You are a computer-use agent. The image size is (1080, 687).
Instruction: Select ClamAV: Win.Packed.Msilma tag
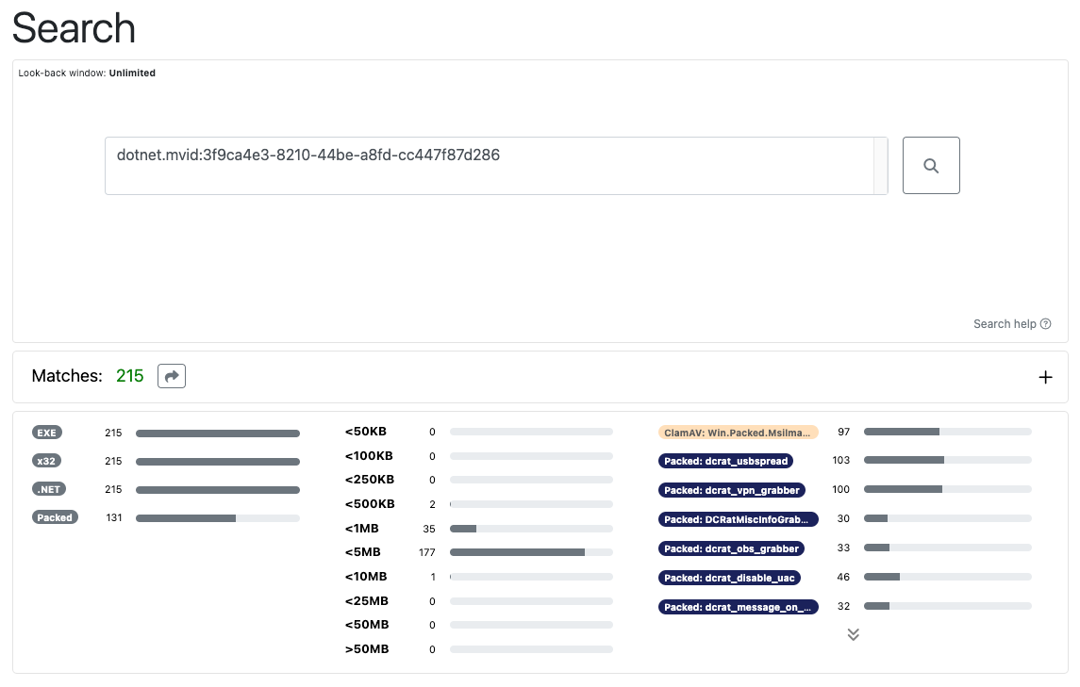[x=738, y=433]
